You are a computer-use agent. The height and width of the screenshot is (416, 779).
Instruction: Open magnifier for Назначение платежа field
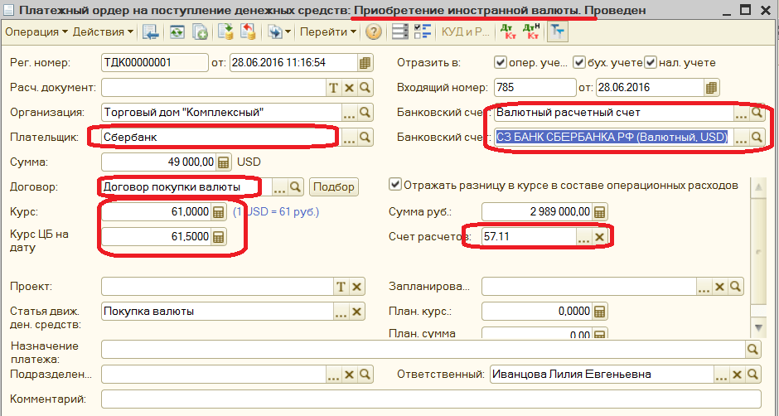pyautogui.click(x=753, y=349)
